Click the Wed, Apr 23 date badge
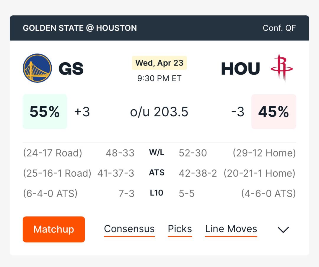The image size is (319, 267). click(x=159, y=63)
